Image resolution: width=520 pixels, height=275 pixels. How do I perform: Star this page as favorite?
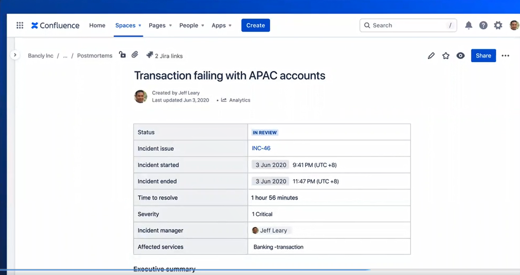click(446, 56)
